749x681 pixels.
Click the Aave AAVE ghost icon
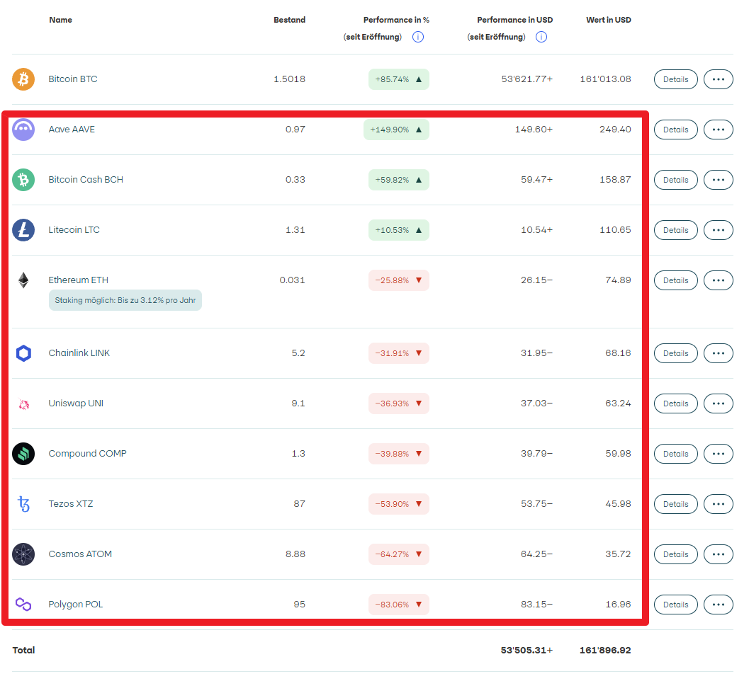(x=23, y=130)
